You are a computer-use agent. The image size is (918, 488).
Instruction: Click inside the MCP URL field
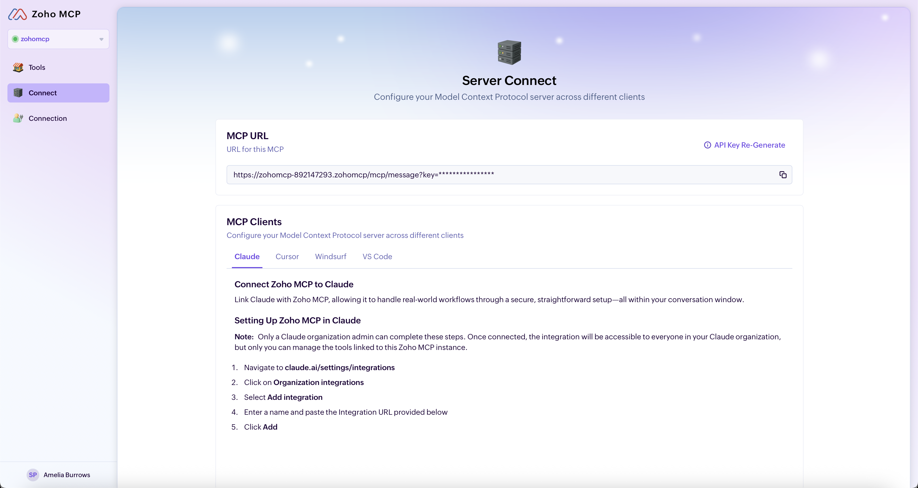point(509,175)
